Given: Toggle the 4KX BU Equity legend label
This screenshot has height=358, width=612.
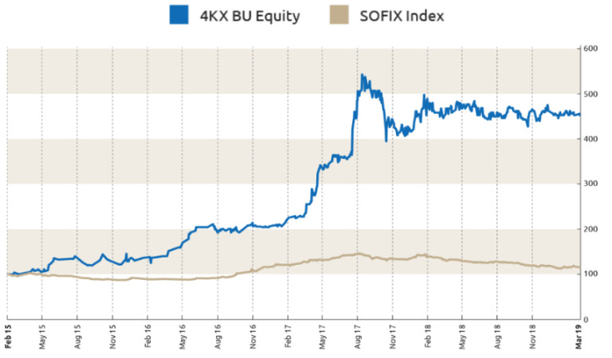Looking at the screenshot, I should click(249, 15).
